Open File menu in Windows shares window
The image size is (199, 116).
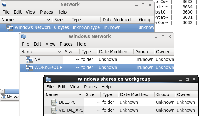[50, 87]
